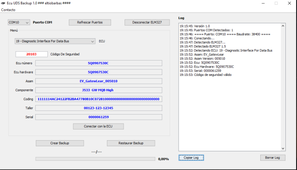Viewport: 297px width, 170px height.
Task: Click log line 'Detectado ELM327 1.5'
Action: tap(203, 46)
